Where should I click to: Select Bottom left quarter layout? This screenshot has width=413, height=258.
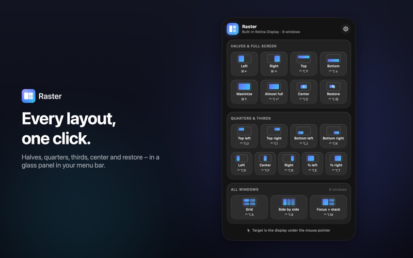click(x=304, y=136)
